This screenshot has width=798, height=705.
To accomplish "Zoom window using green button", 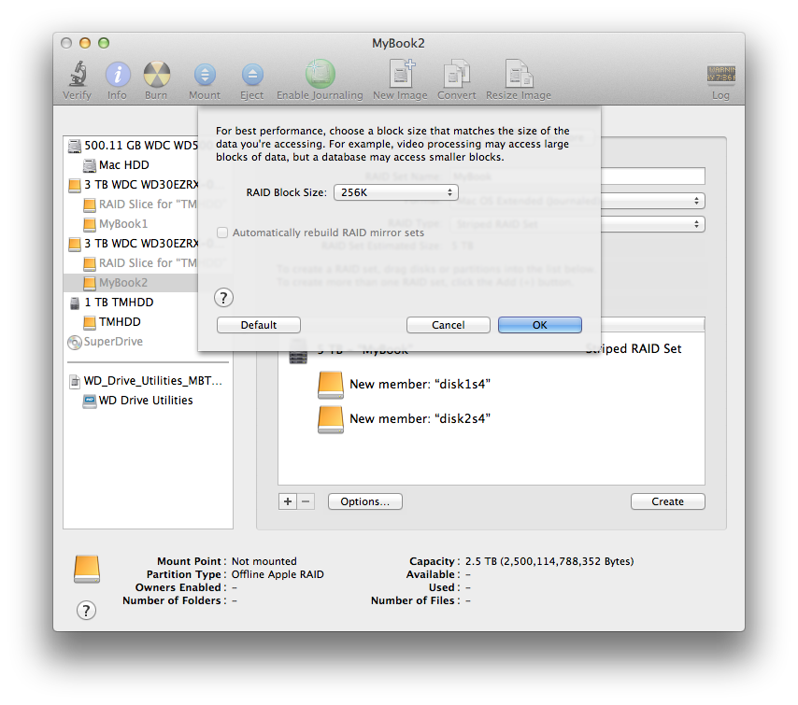I will 104,43.
